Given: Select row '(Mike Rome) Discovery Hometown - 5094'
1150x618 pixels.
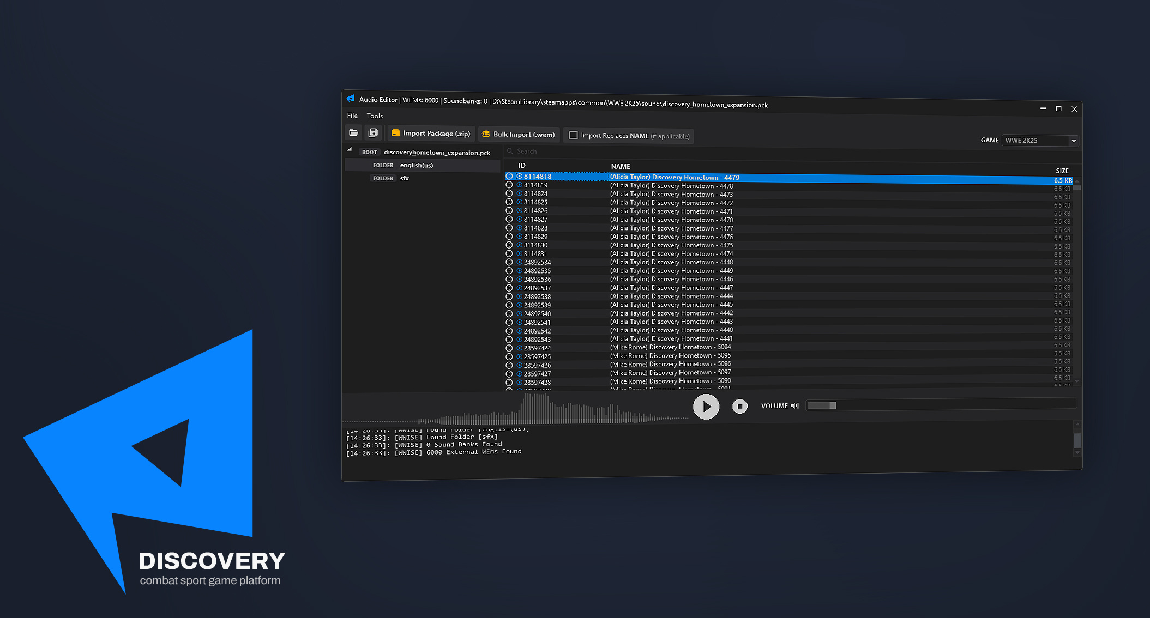Looking at the screenshot, I should pos(788,347).
